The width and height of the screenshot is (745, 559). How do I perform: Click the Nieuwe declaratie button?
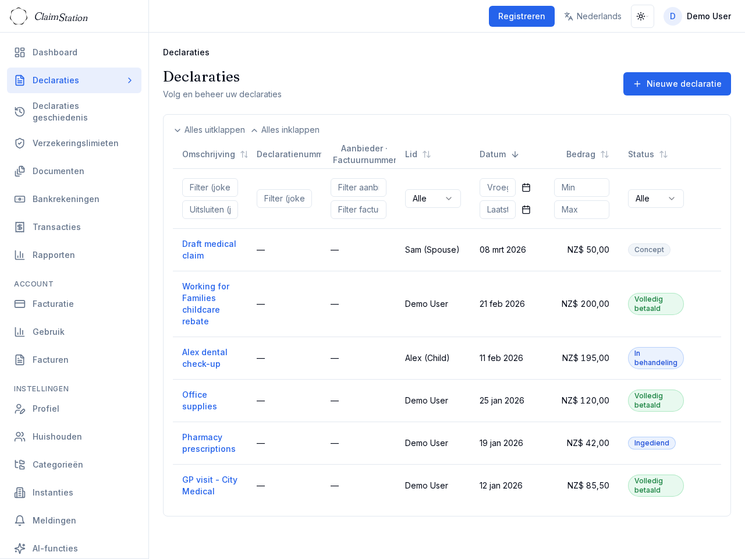pyautogui.click(x=677, y=84)
